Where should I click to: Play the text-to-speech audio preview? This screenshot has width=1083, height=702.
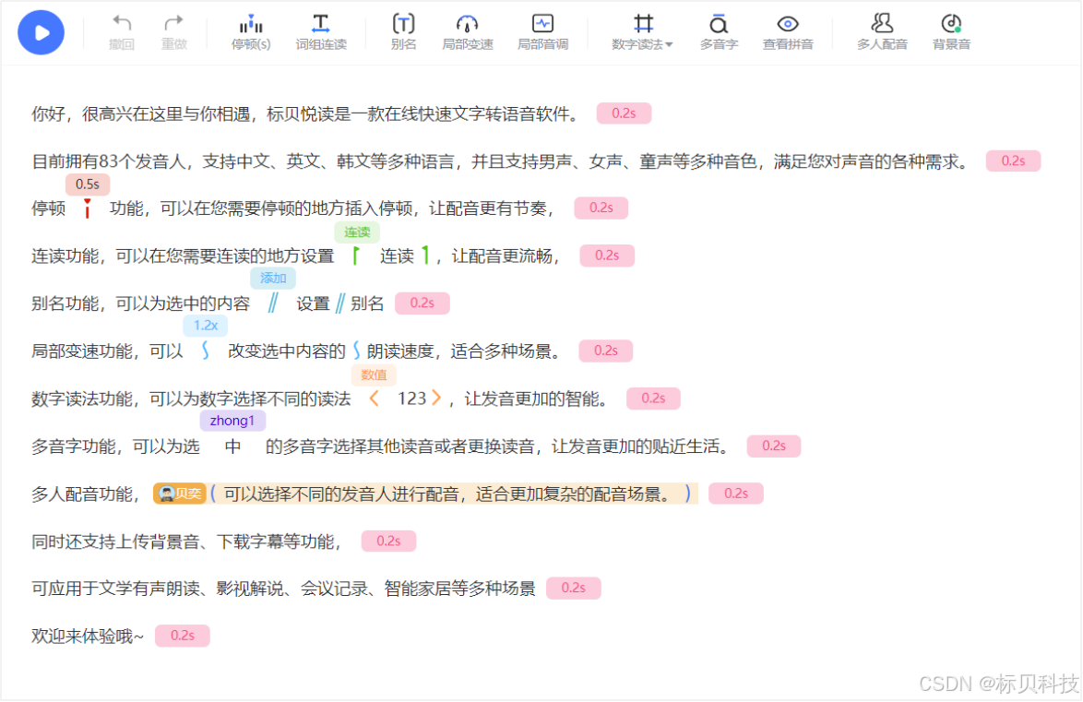click(41, 32)
